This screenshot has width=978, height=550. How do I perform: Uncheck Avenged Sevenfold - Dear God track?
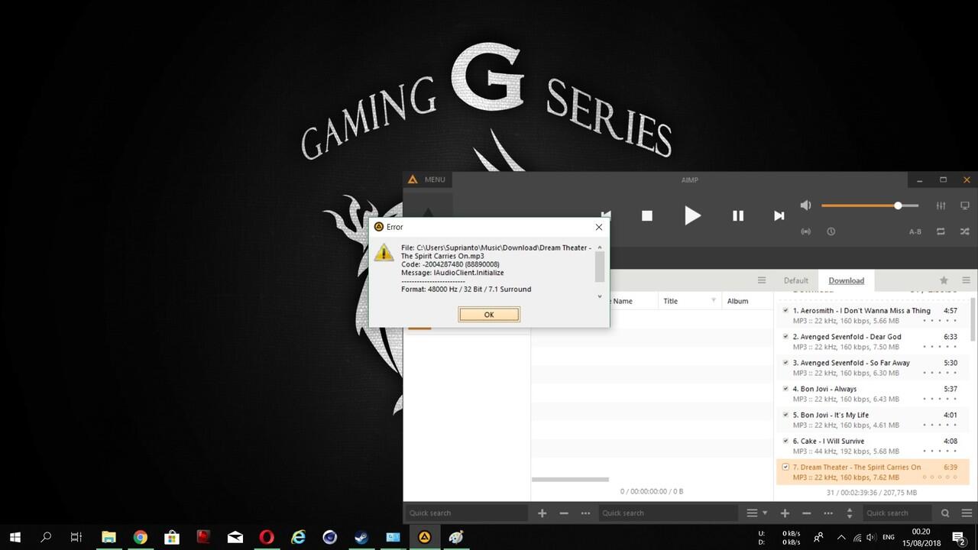click(785, 337)
